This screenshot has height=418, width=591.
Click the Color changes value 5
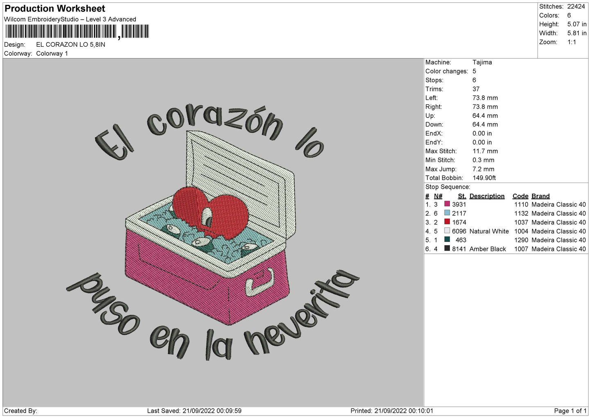click(474, 71)
